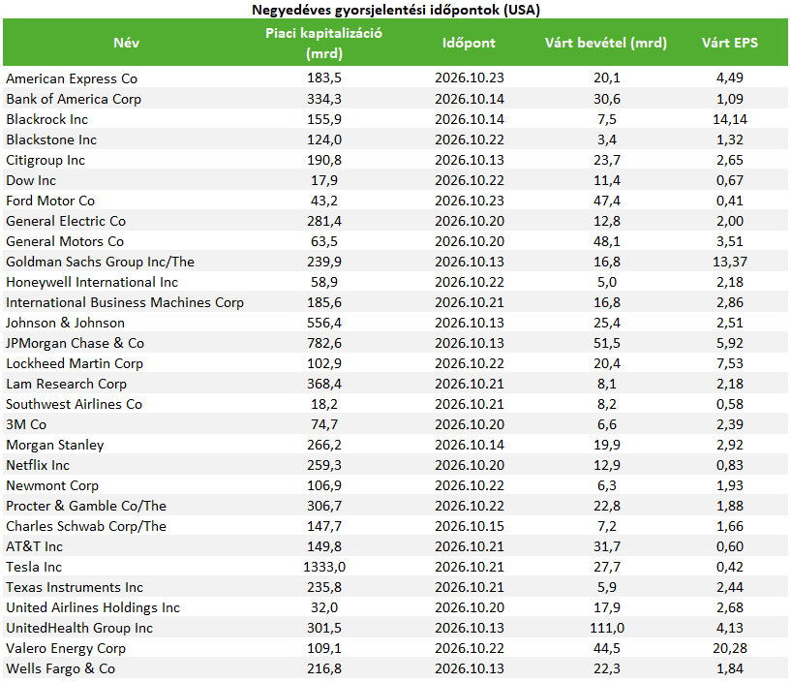Select UnitedHealth Group expected revenue 111,0
The width and height of the screenshot is (791, 682).
coord(607,628)
